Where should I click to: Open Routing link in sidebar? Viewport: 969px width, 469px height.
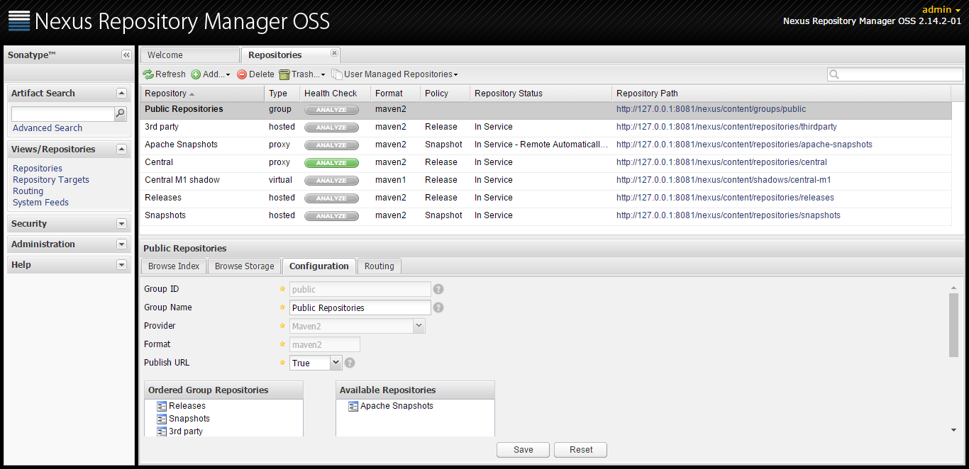click(28, 191)
